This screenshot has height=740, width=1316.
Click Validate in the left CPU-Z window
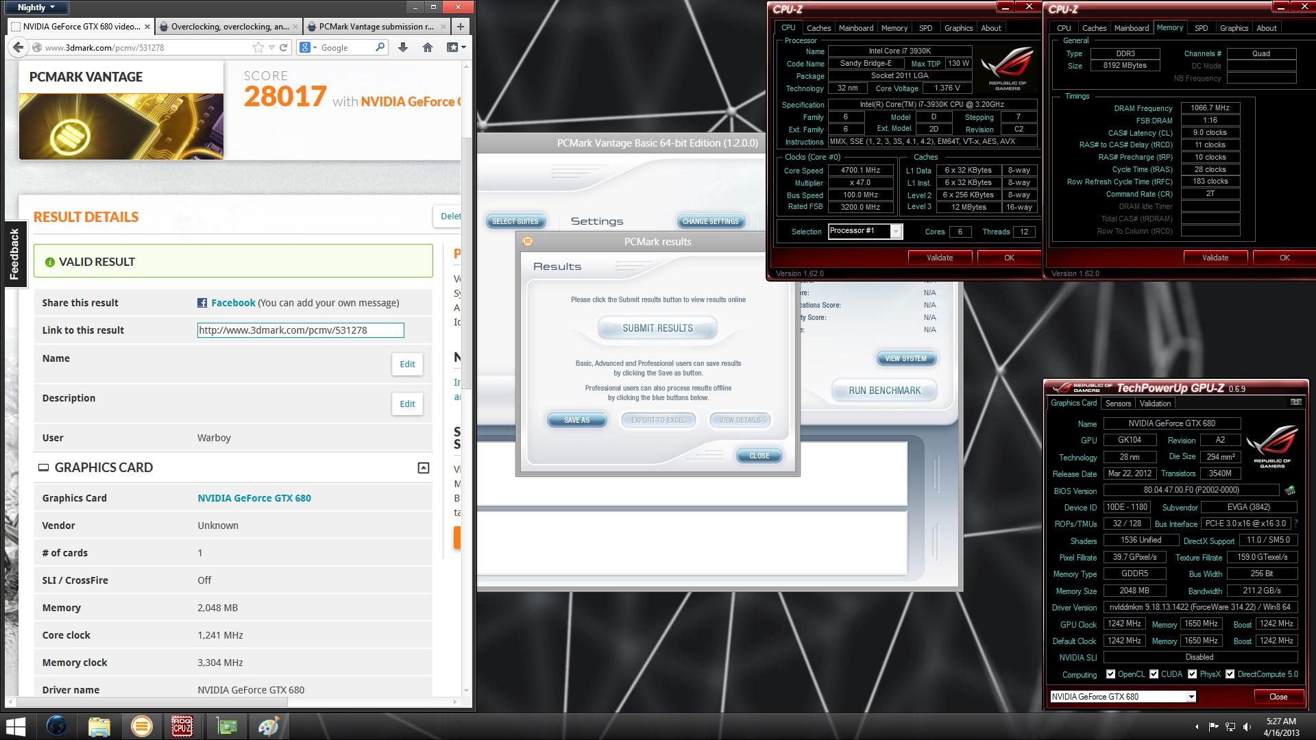[940, 258]
